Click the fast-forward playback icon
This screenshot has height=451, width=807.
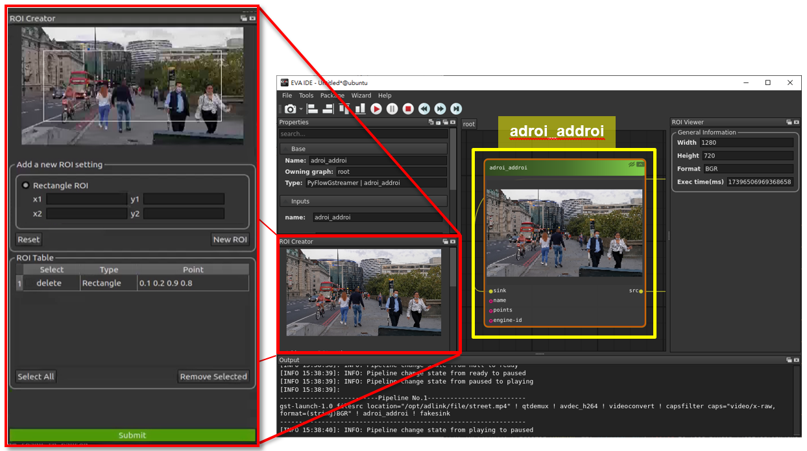pyautogui.click(x=440, y=109)
